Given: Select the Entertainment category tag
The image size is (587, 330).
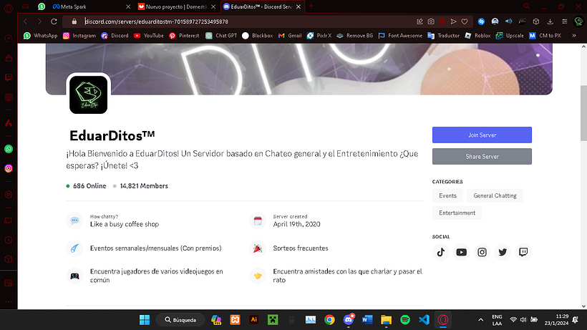Looking at the screenshot, I should [457, 213].
